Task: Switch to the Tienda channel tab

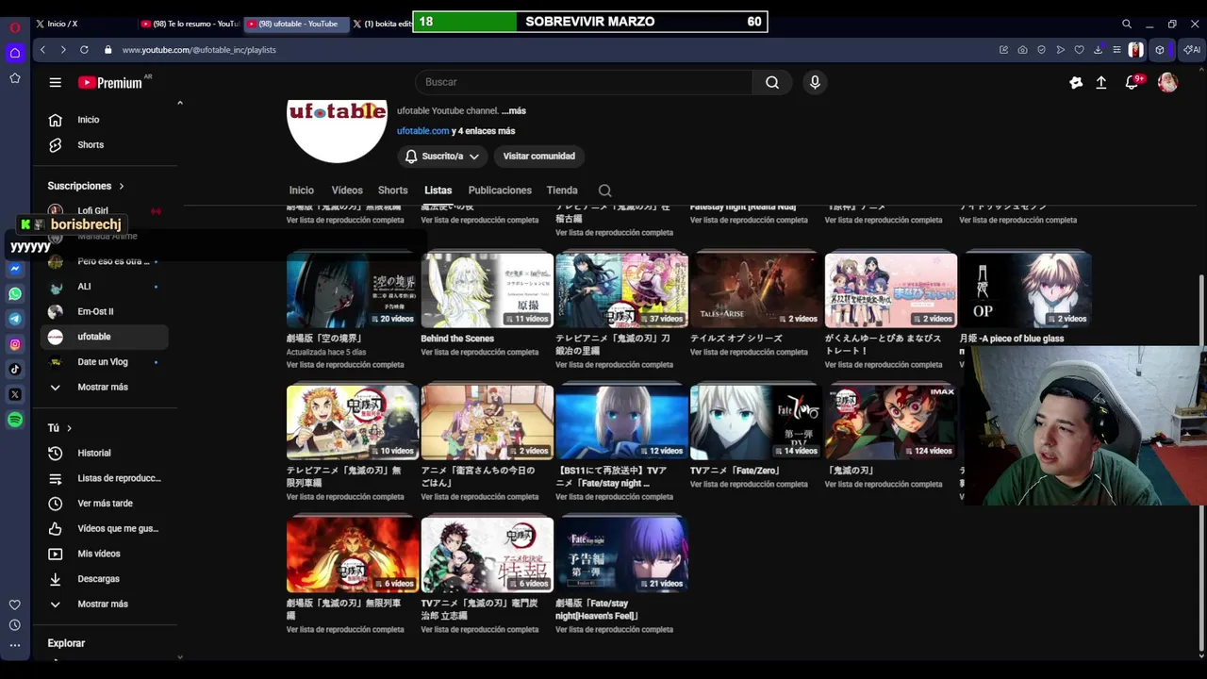Action: click(562, 190)
